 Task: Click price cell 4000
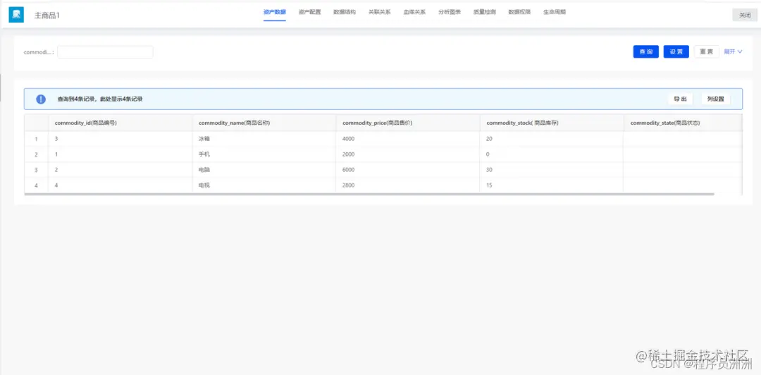coord(408,139)
